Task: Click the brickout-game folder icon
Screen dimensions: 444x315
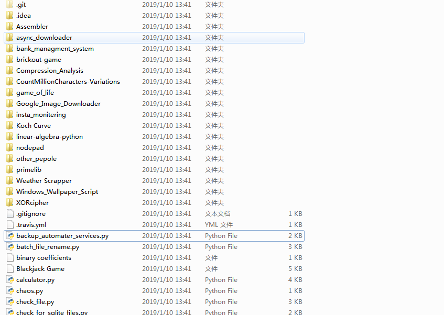Action: pos(9,60)
